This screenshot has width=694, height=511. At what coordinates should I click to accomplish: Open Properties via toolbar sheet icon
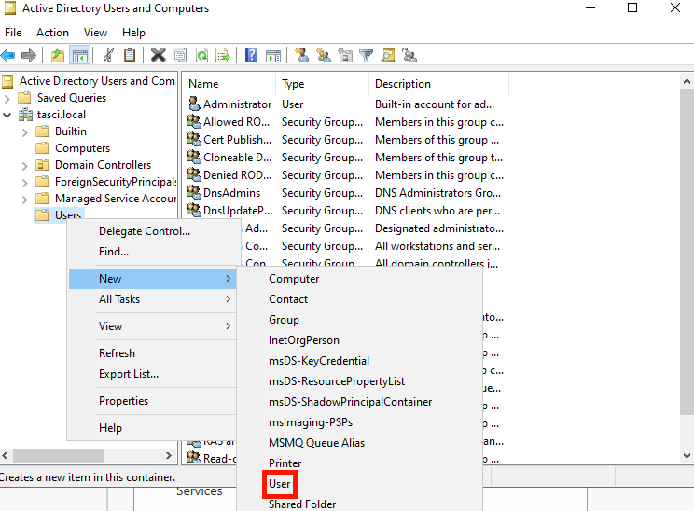180,56
